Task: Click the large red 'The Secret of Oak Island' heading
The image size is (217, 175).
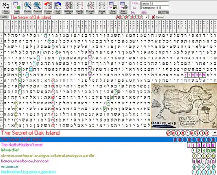Action: [30, 133]
